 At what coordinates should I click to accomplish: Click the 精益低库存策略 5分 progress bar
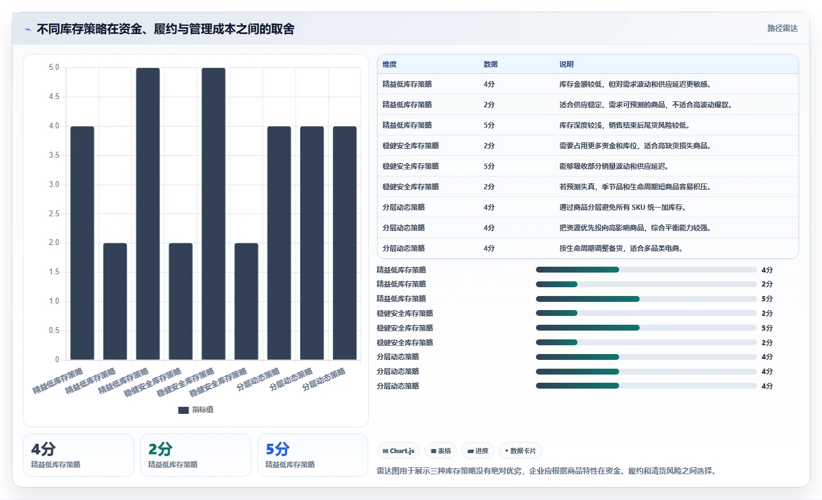[646, 299]
